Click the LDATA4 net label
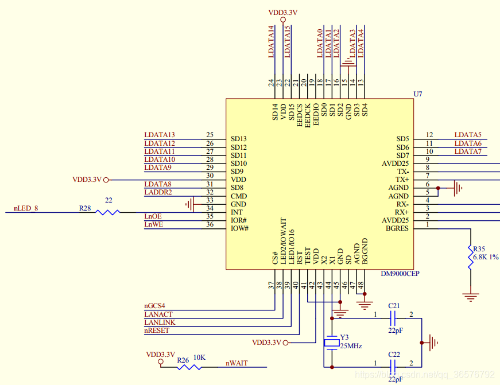This screenshot has height=385, width=500. (361, 44)
